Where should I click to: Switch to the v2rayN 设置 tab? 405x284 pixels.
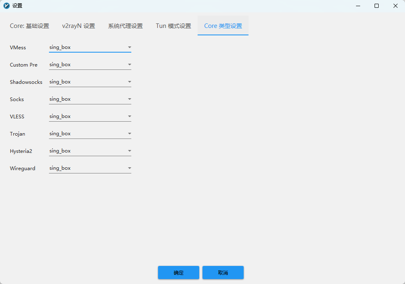pyautogui.click(x=79, y=26)
